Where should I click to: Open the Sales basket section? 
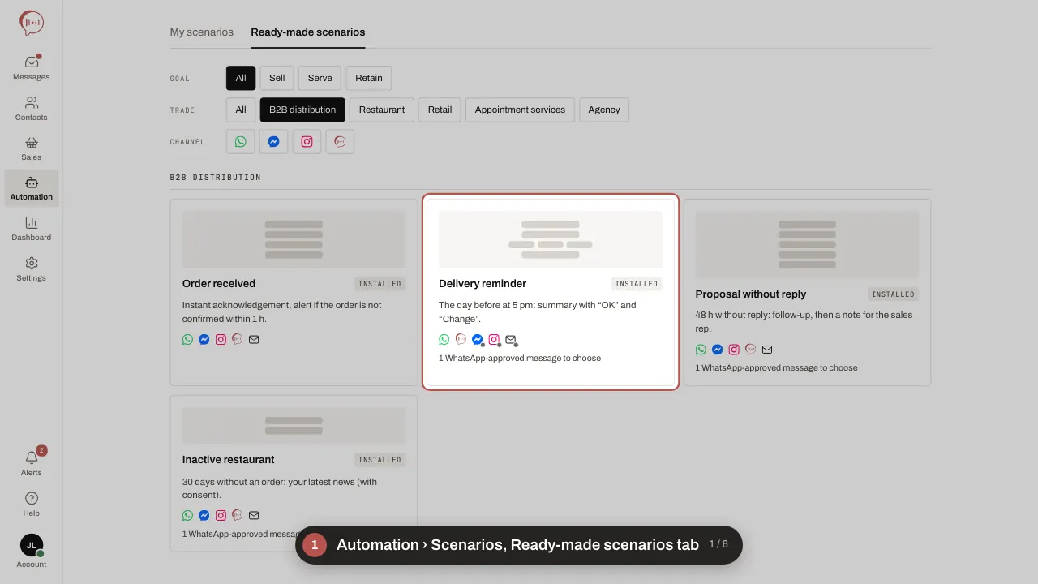coord(32,148)
